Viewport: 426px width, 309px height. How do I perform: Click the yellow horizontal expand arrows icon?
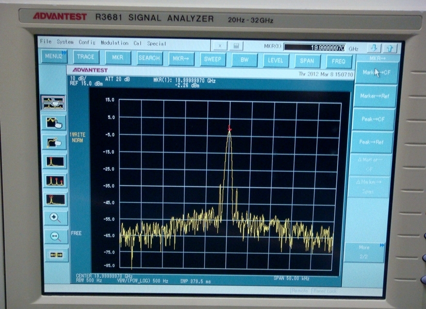pos(56,255)
